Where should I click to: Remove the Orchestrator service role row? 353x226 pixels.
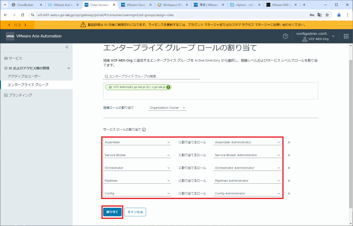[x=289, y=168]
